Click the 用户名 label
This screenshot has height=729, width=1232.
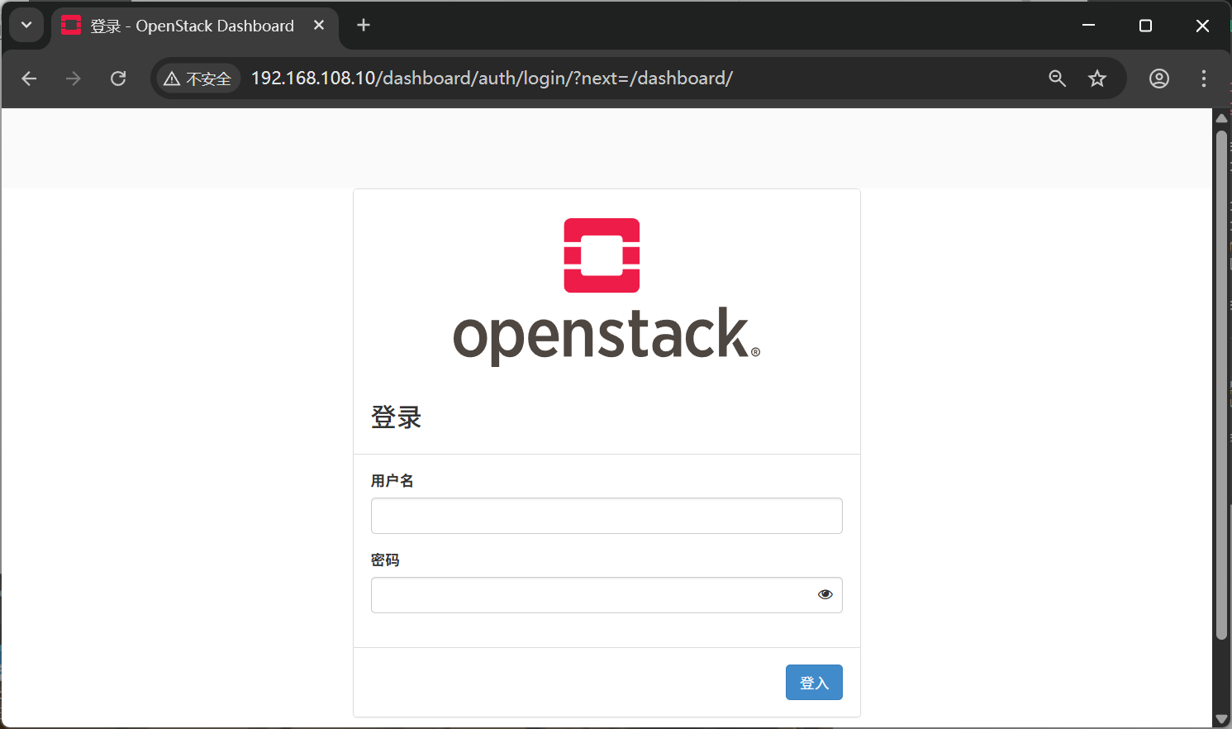(x=392, y=481)
